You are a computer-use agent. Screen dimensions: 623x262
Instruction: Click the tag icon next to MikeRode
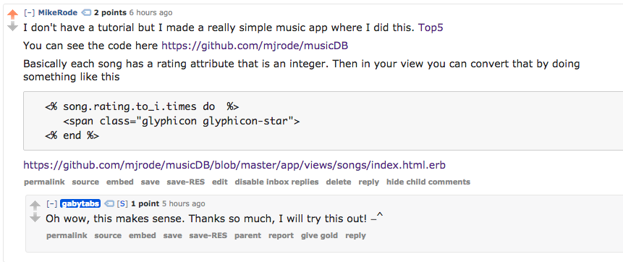(86, 13)
